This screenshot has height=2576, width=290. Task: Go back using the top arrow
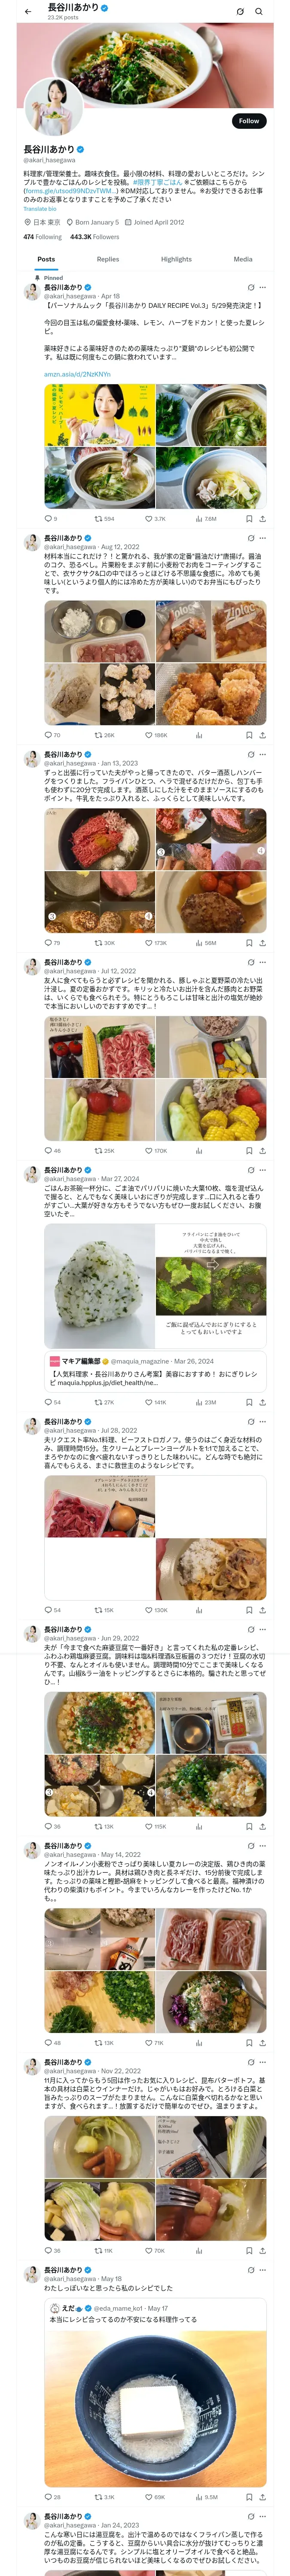click(28, 11)
